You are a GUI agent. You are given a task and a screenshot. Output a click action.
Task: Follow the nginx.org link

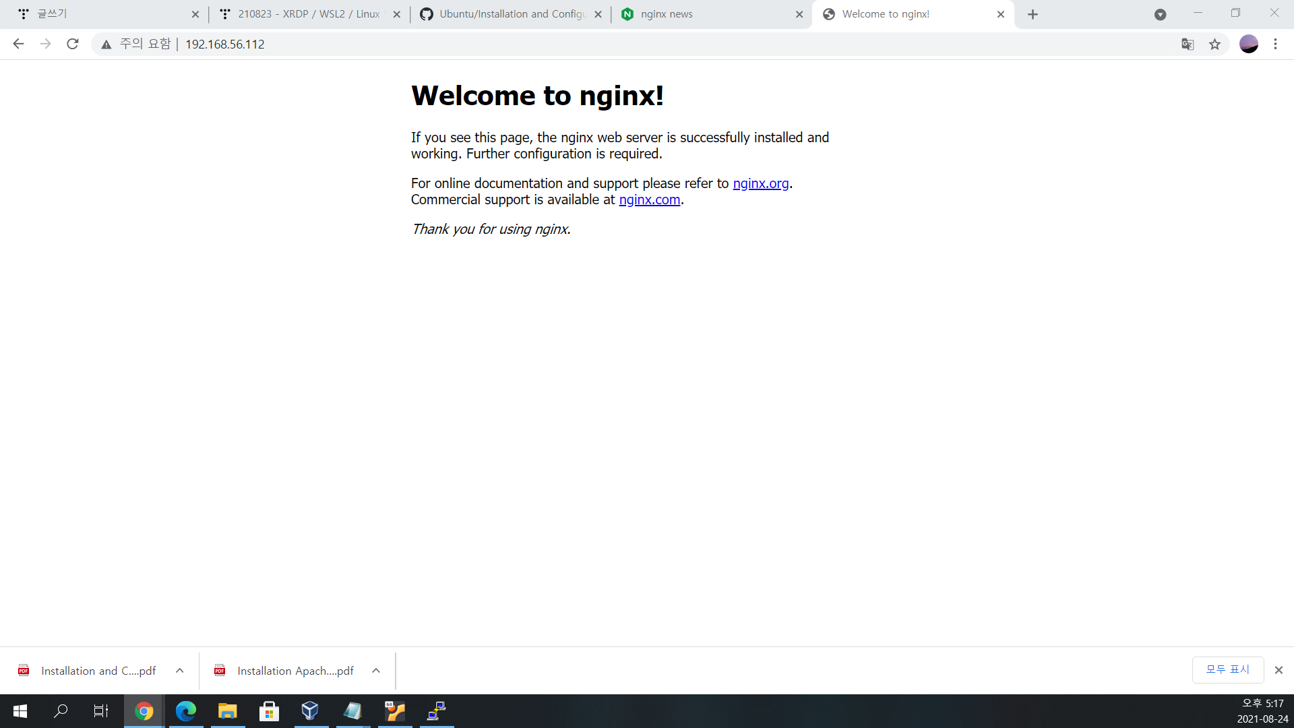(x=760, y=183)
